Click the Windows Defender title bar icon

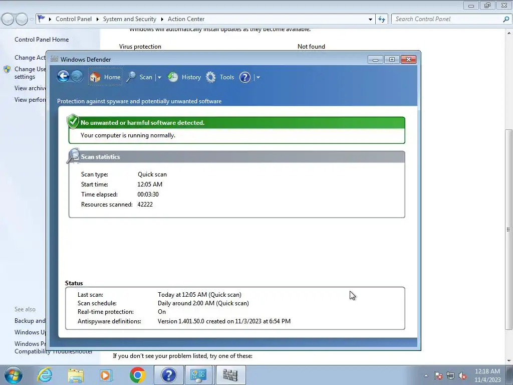click(54, 59)
